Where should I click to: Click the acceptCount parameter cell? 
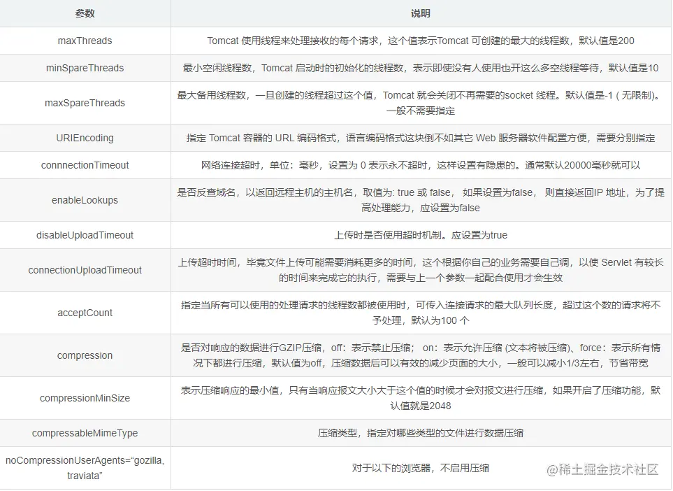[85, 313]
